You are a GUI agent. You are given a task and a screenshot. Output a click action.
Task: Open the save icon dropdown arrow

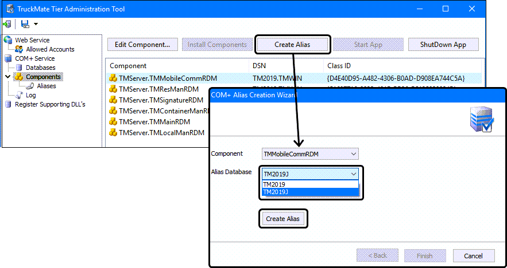tap(36, 24)
